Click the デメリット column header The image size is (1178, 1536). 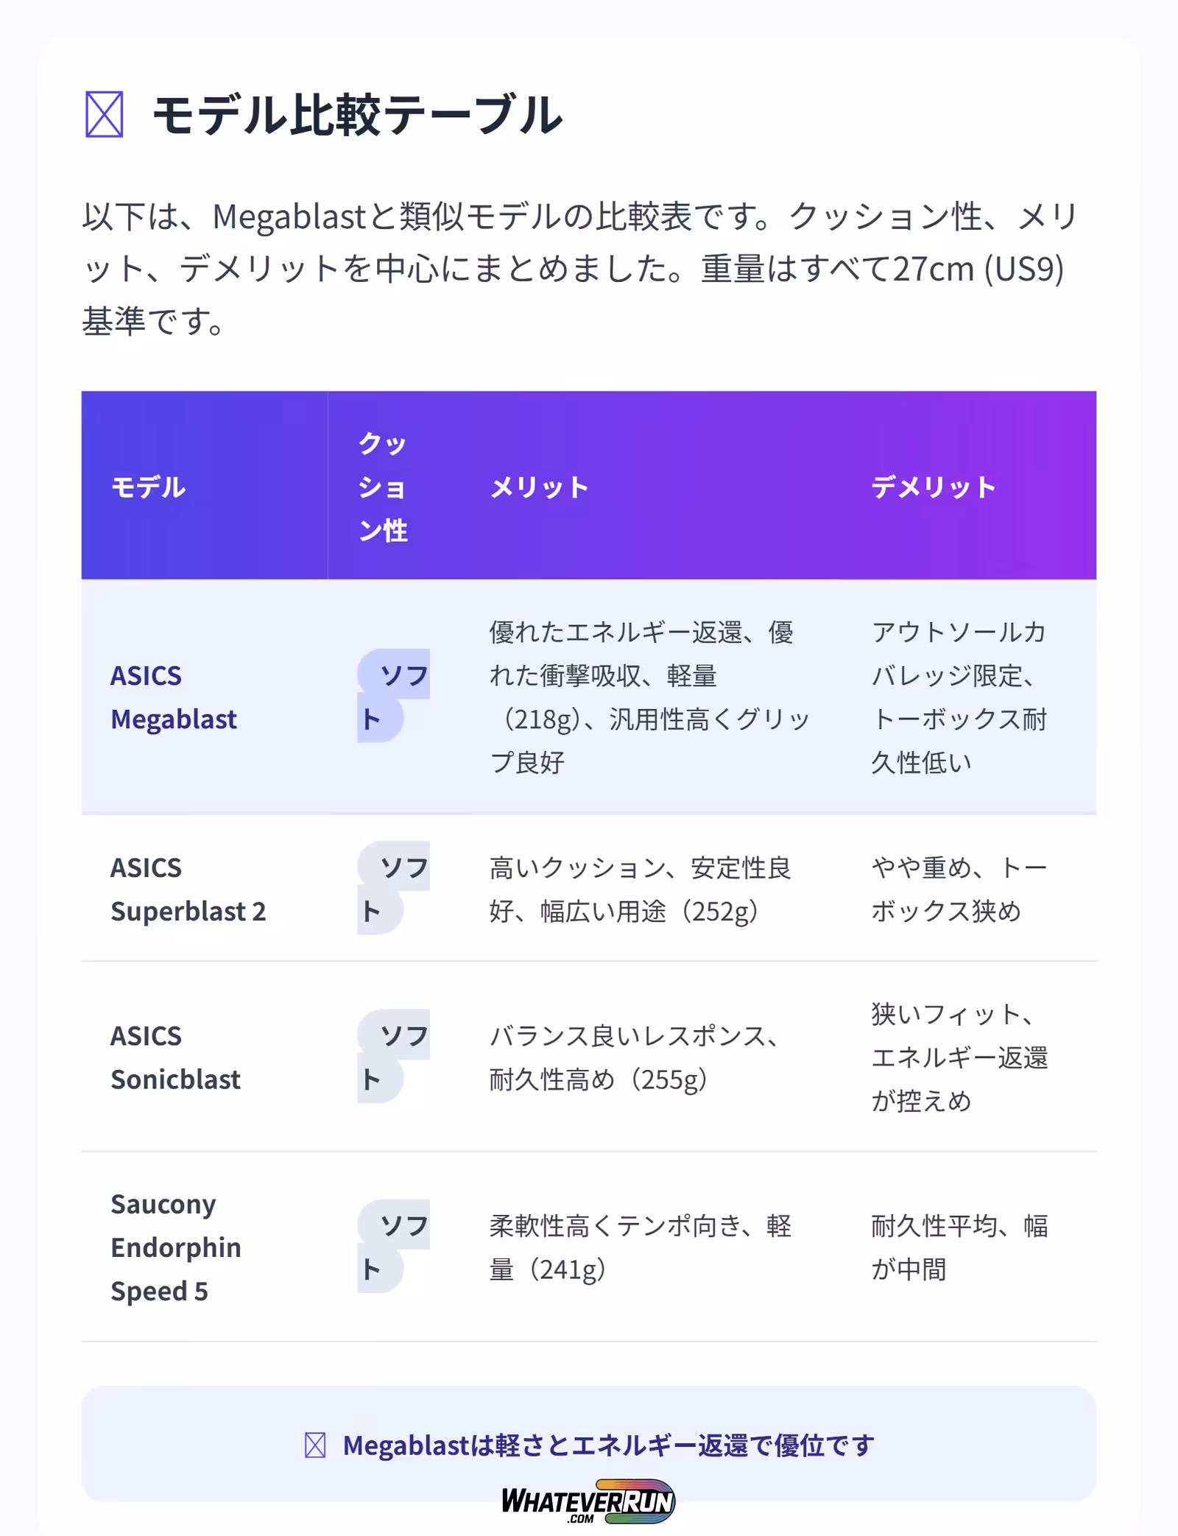click(934, 487)
